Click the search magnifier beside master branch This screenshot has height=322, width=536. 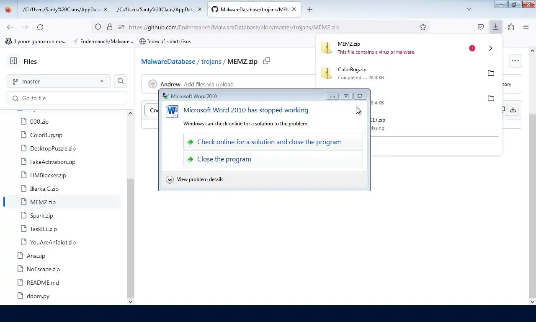point(121,81)
